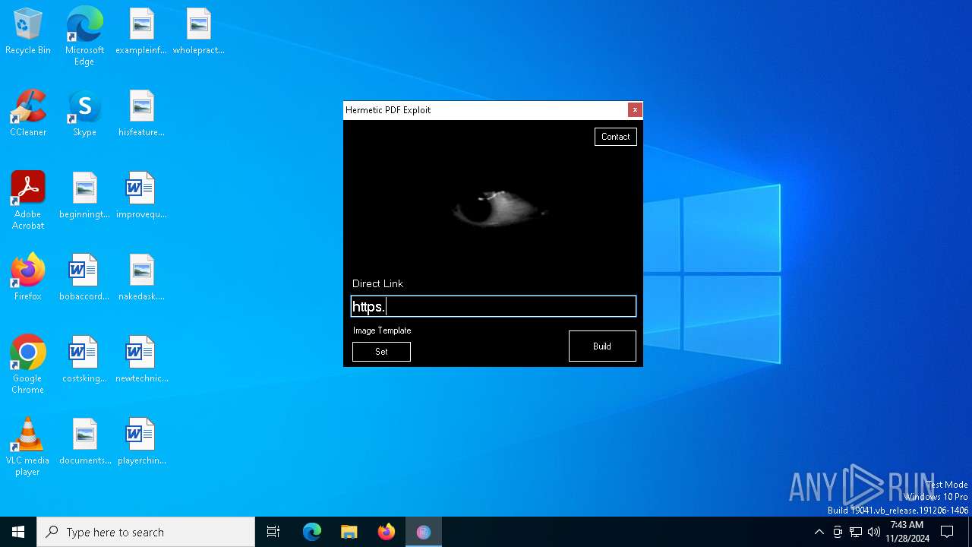Viewport: 972px width, 547px height.
Task: Select the bobaccord... Word document
Action: (x=84, y=278)
